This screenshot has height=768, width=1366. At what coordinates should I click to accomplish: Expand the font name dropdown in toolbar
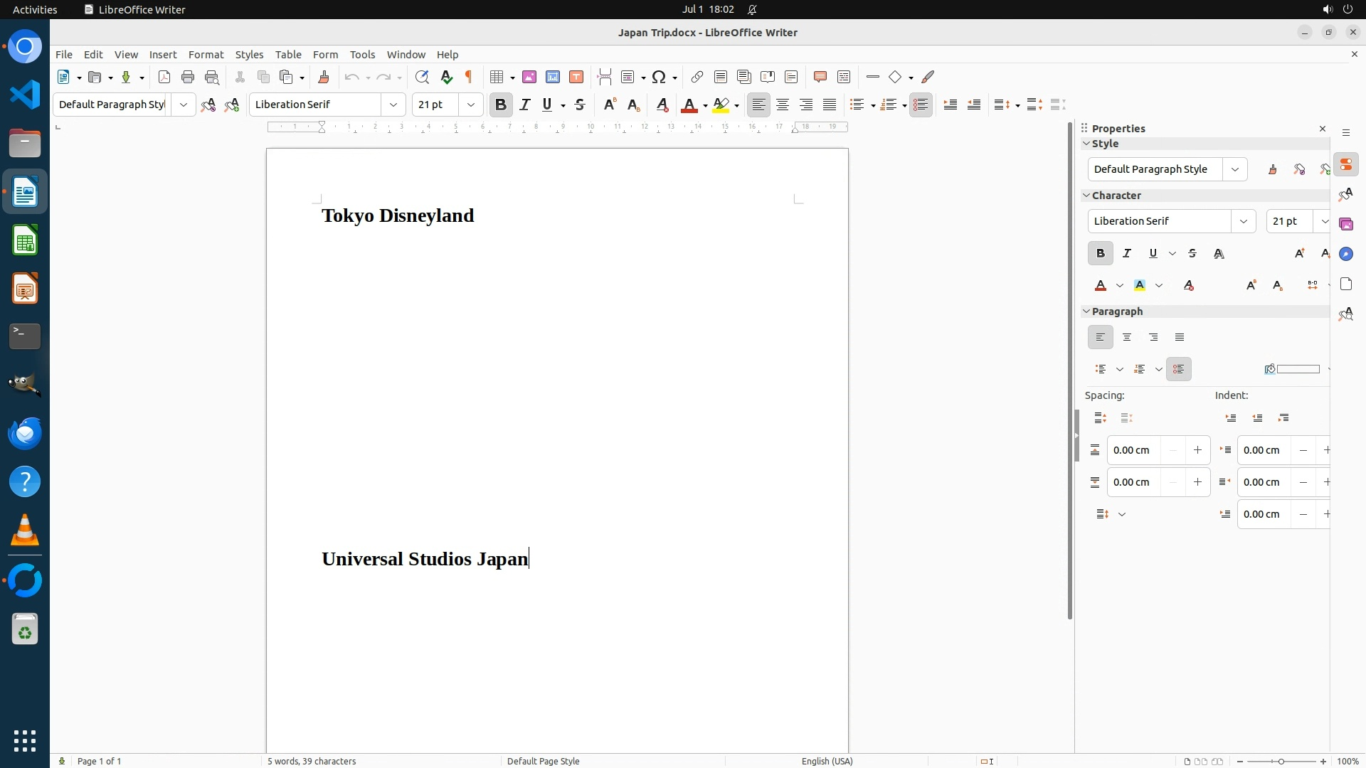(393, 105)
